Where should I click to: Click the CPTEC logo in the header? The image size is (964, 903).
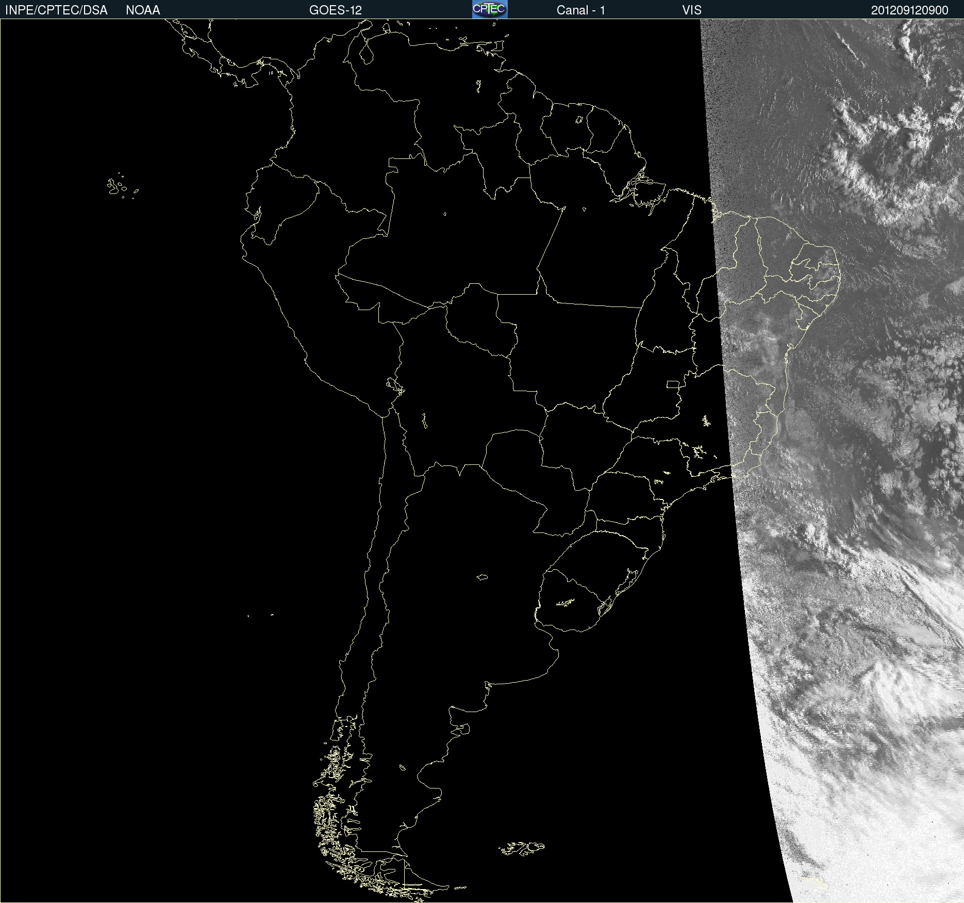click(x=490, y=9)
